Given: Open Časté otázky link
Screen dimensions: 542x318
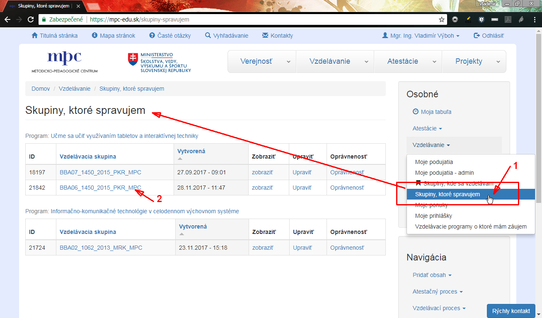Looking at the screenshot, I should click(x=174, y=36).
